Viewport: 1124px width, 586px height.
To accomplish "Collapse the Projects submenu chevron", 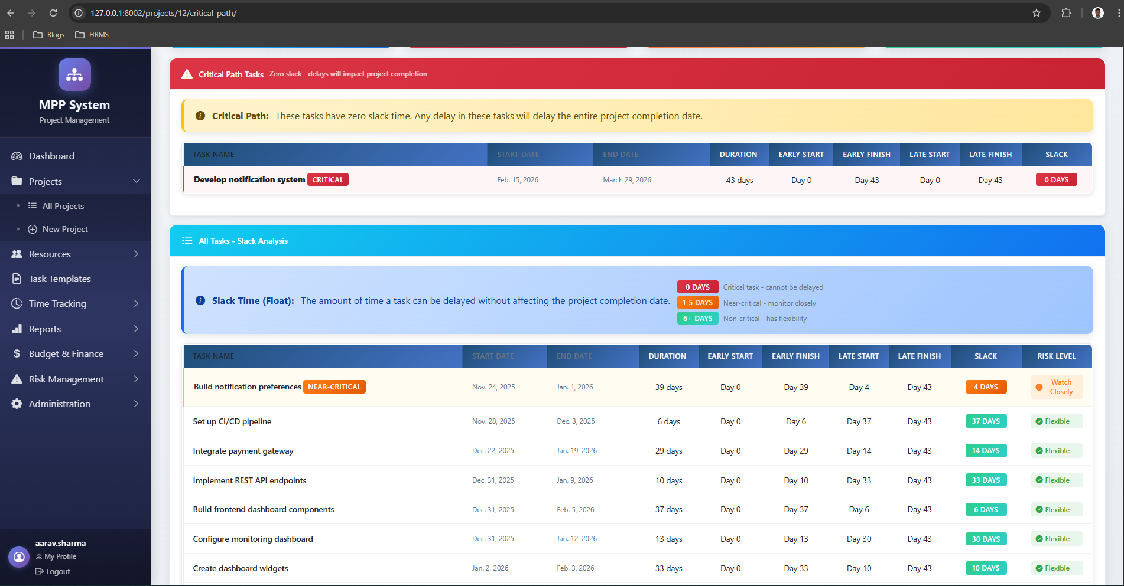I will [x=137, y=181].
